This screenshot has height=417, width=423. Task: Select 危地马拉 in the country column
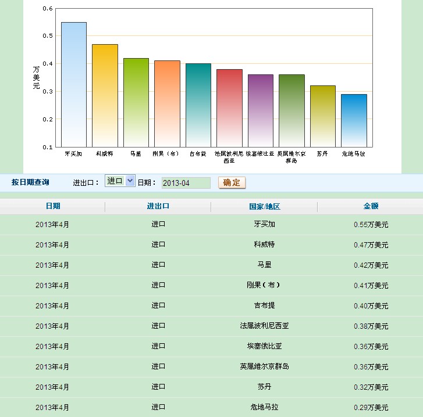point(264,407)
